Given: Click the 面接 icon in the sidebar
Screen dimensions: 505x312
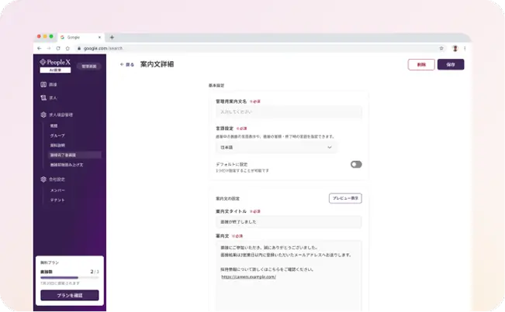Looking at the screenshot, I should click(x=43, y=84).
